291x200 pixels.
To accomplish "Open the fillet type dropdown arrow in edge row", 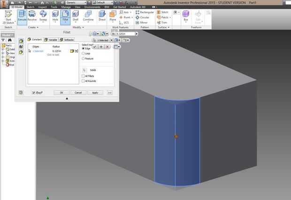I will tap(77, 51).
